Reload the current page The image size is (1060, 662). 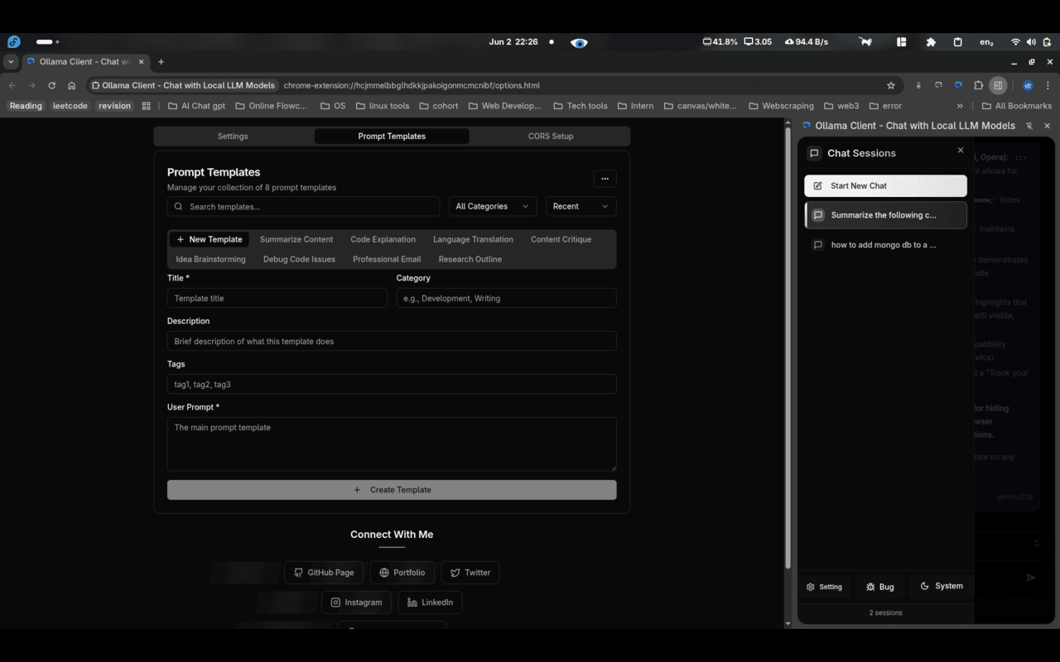(x=52, y=85)
